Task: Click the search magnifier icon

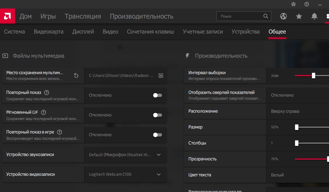Action: [x=266, y=16]
